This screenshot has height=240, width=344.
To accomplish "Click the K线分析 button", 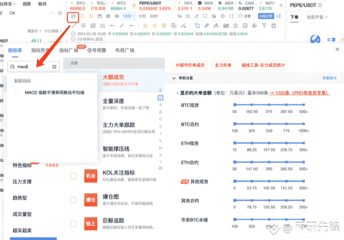I will 266,16.
